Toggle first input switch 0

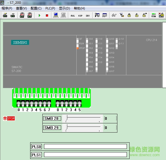(x=19, y=104)
